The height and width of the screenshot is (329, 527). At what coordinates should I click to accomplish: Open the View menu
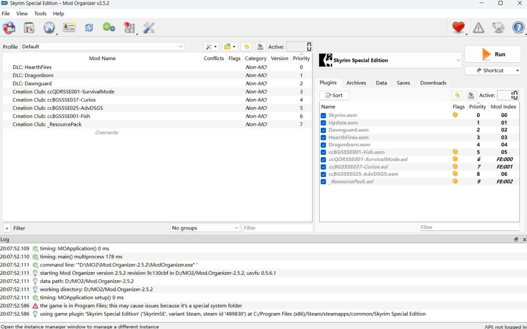pos(22,14)
